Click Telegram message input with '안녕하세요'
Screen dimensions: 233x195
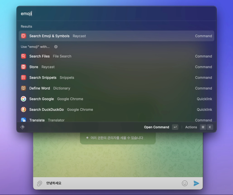pyautogui.click(x=112, y=183)
